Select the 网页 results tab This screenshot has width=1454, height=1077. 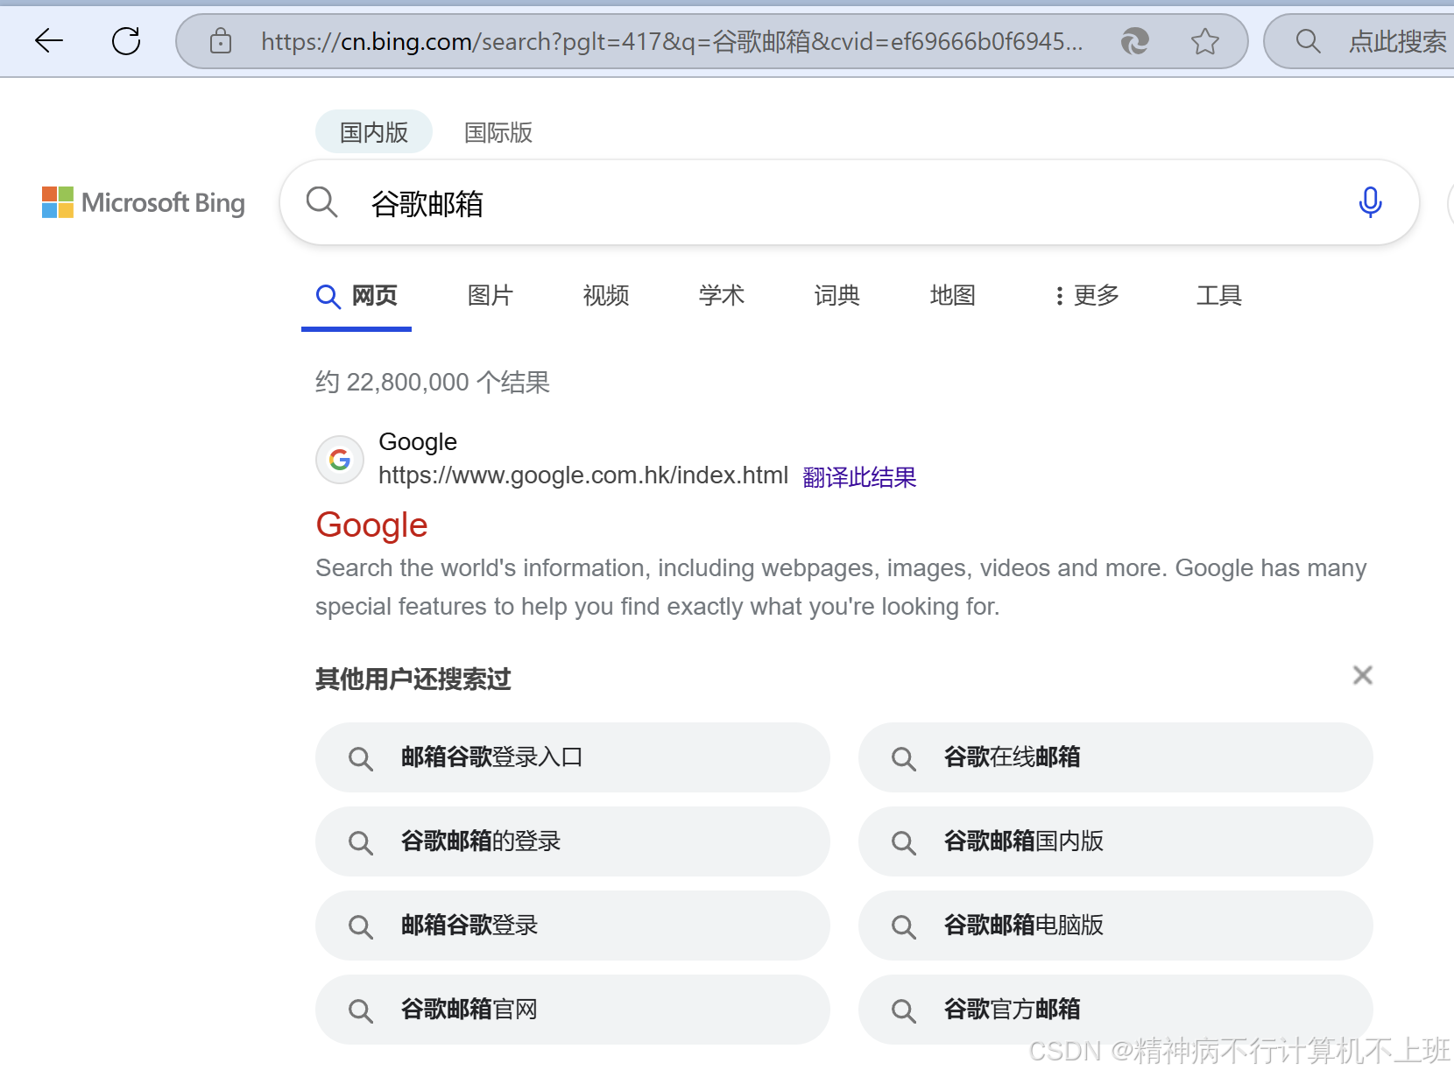coord(356,296)
